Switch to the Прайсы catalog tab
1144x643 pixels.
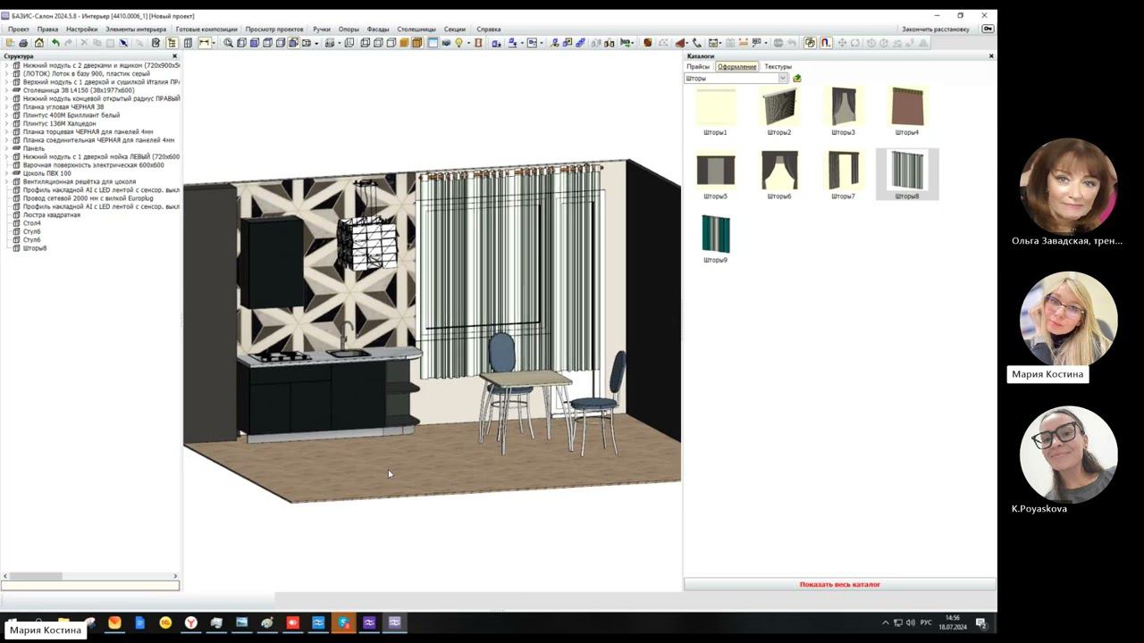pyautogui.click(x=698, y=67)
